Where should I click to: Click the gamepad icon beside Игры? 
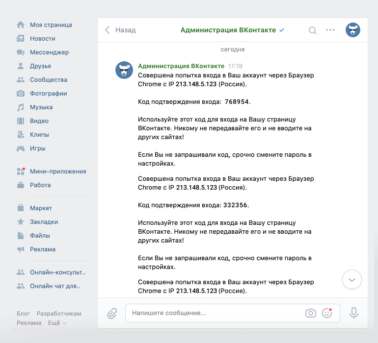(21, 148)
